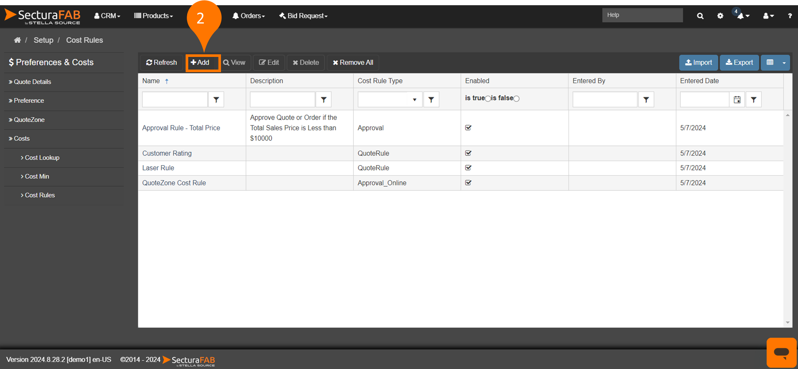Image resolution: width=798 pixels, height=369 pixels.
Task: Click the Help search input field
Action: (642, 15)
